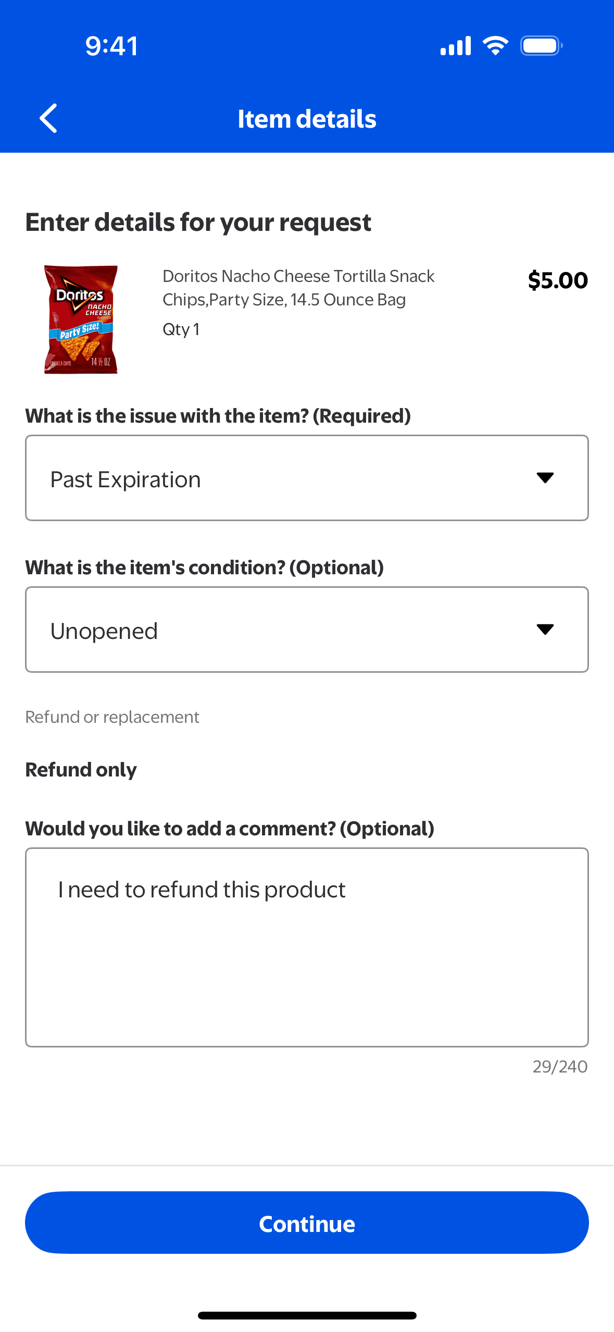The width and height of the screenshot is (614, 1332).
Task: Tap the 29/240 character counter
Action: [x=560, y=1067]
